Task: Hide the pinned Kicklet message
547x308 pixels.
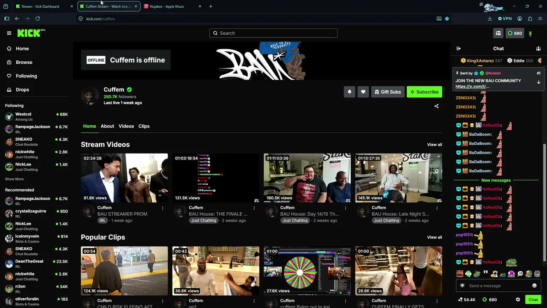Action: pyautogui.click(x=538, y=73)
